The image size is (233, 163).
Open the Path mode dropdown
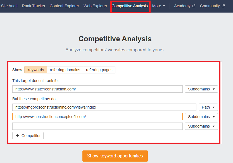[x=208, y=107]
